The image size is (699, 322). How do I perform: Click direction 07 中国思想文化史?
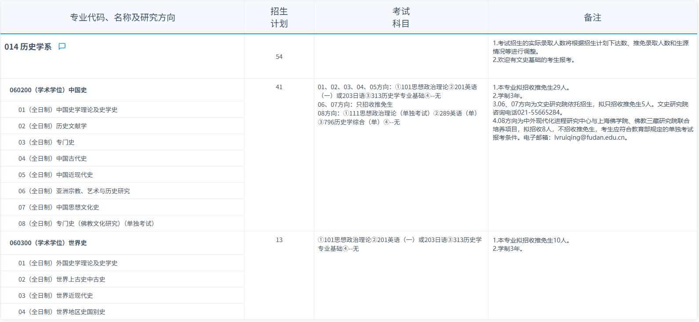coord(59,207)
